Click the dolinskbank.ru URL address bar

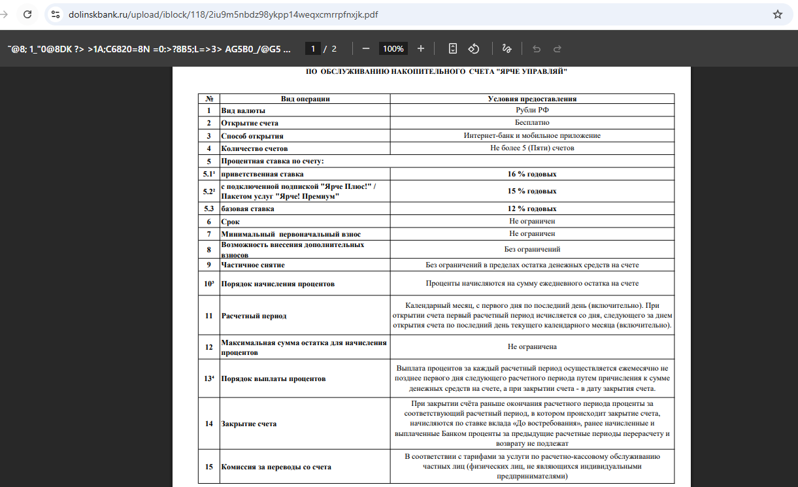coord(222,14)
